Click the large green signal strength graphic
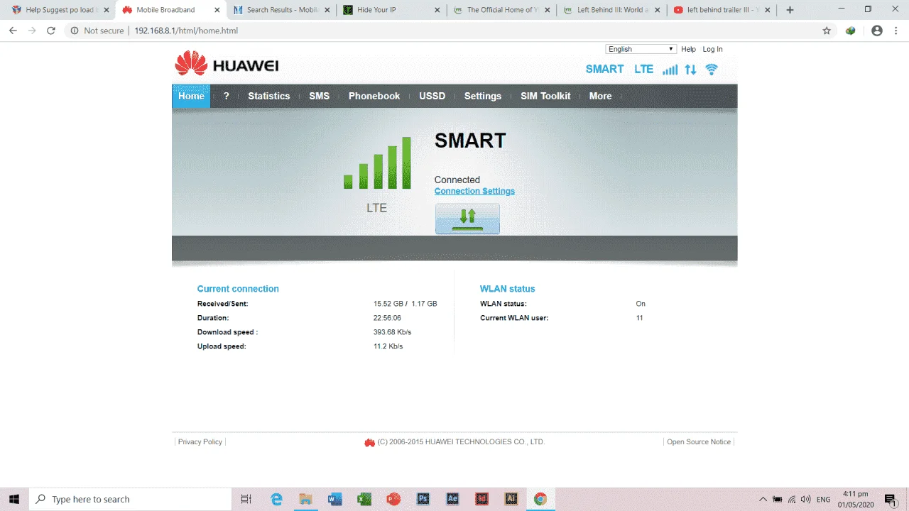 [x=377, y=163]
